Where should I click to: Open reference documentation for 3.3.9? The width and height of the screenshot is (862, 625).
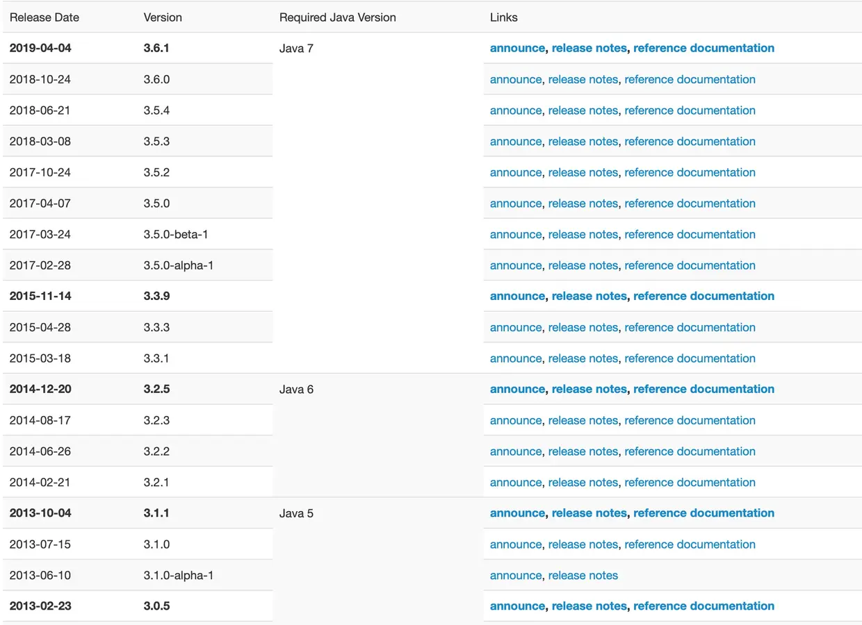(704, 296)
